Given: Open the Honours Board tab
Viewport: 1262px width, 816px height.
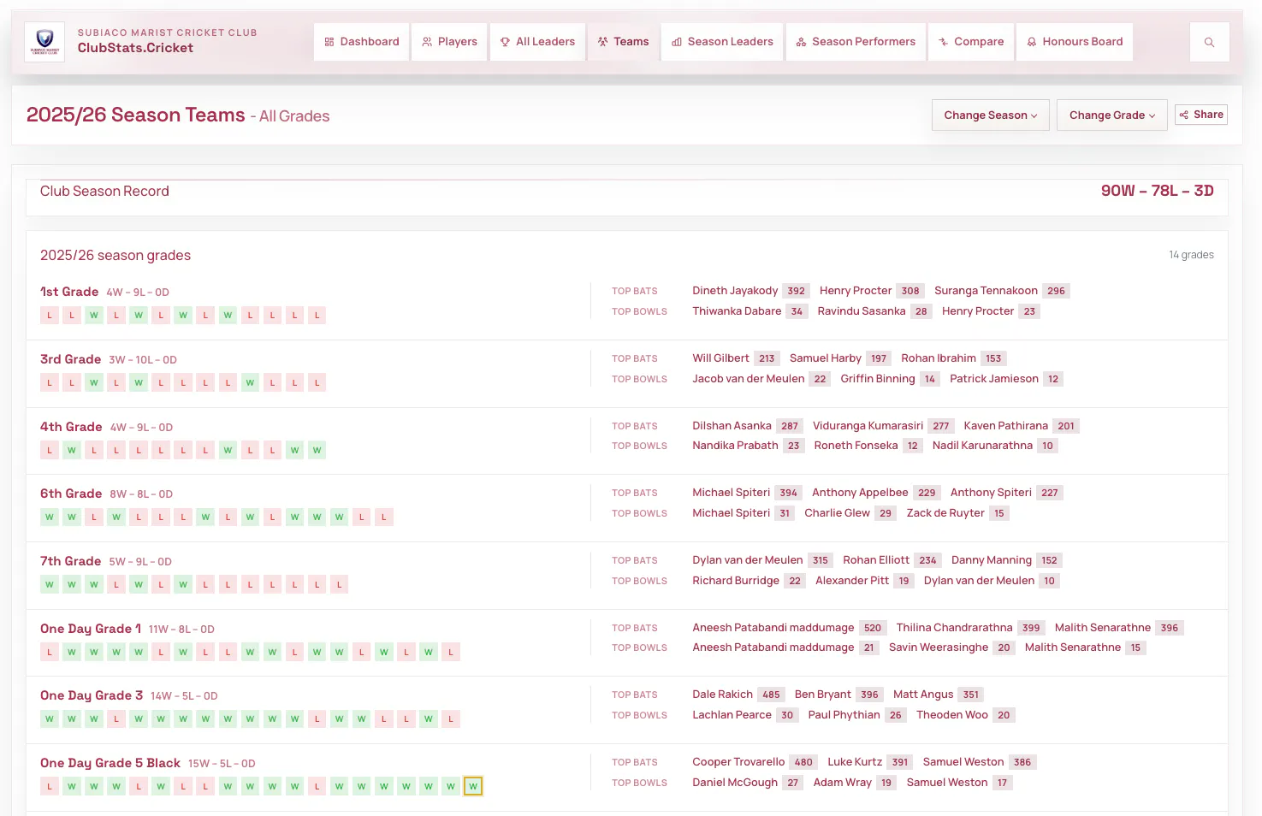Looking at the screenshot, I should (x=1075, y=42).
